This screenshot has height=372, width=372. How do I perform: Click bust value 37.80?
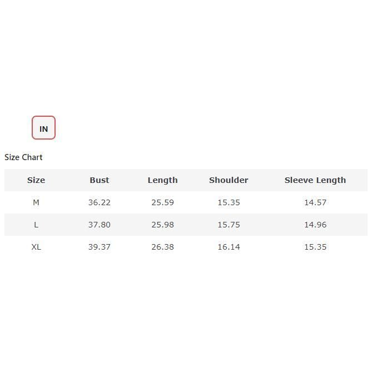coord(100,225)
